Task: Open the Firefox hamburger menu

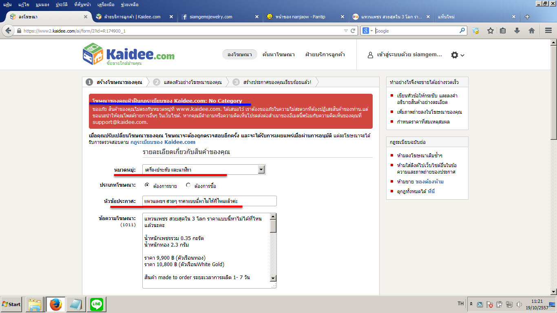Action: 548,31
